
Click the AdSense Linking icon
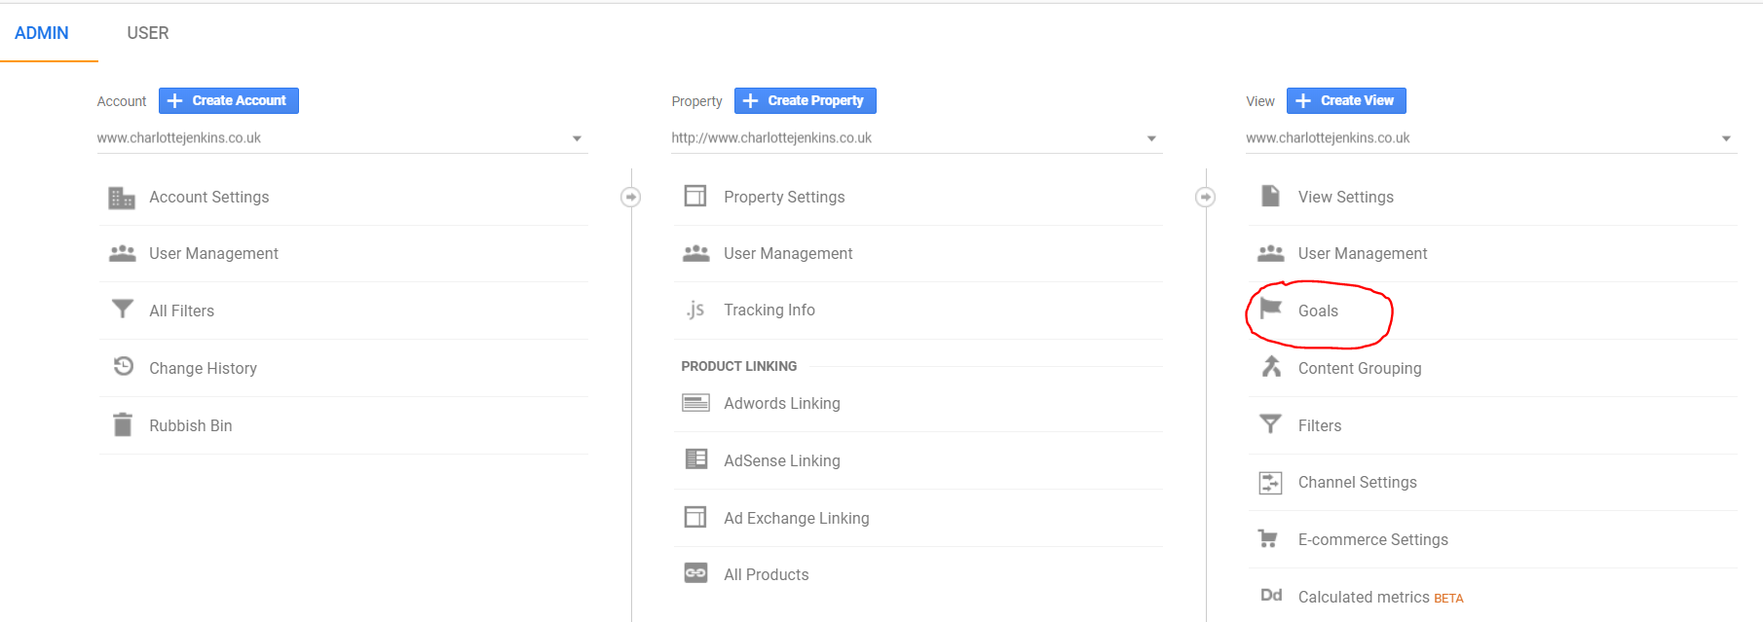click(x=696, y=459)
